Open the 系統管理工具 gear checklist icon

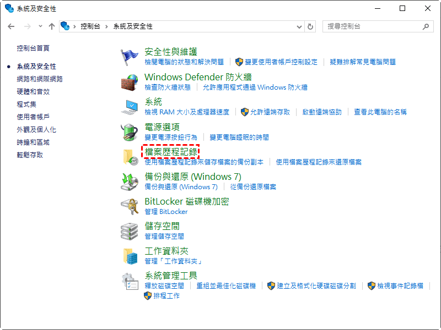coord(130,281)
